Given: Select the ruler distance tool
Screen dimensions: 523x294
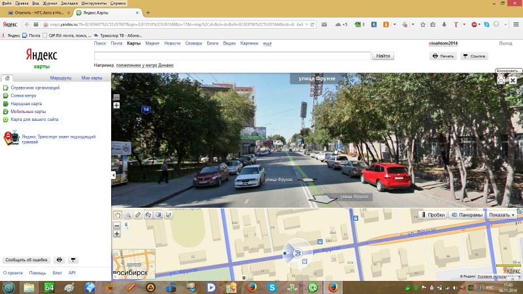Looking at the screenshot, I should click(138, 215).
